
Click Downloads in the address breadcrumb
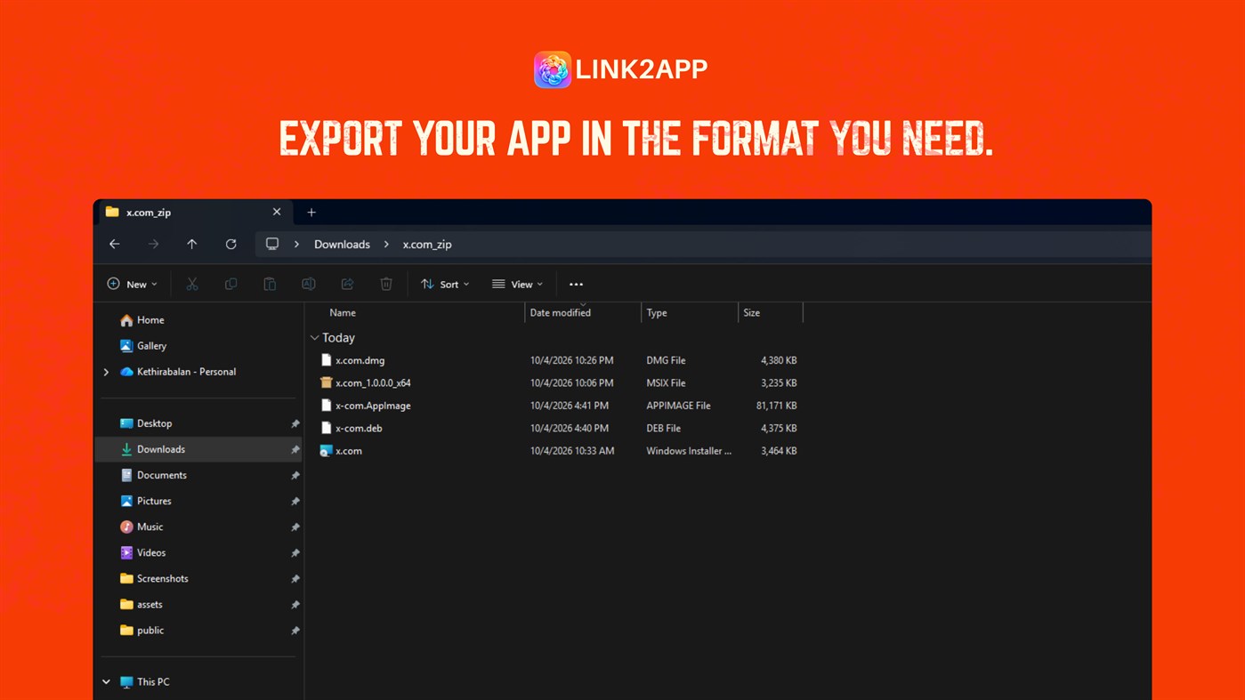[x=342, y=245]
